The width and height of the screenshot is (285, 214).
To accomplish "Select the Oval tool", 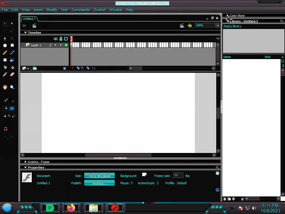I will tap(5, 45).
